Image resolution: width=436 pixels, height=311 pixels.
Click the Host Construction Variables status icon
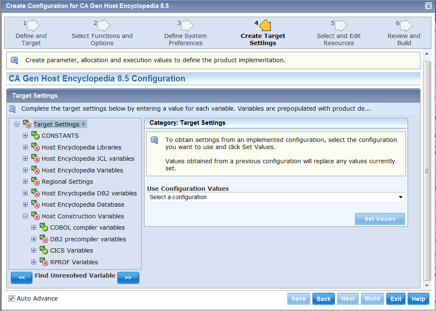35,216
